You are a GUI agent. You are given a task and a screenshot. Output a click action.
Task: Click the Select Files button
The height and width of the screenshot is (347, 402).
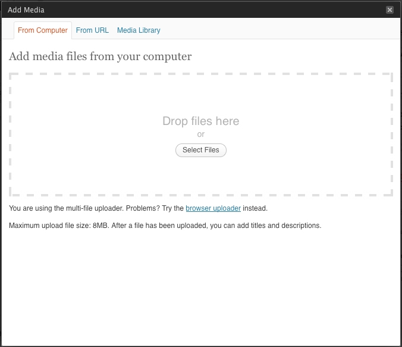pos(201,150)
